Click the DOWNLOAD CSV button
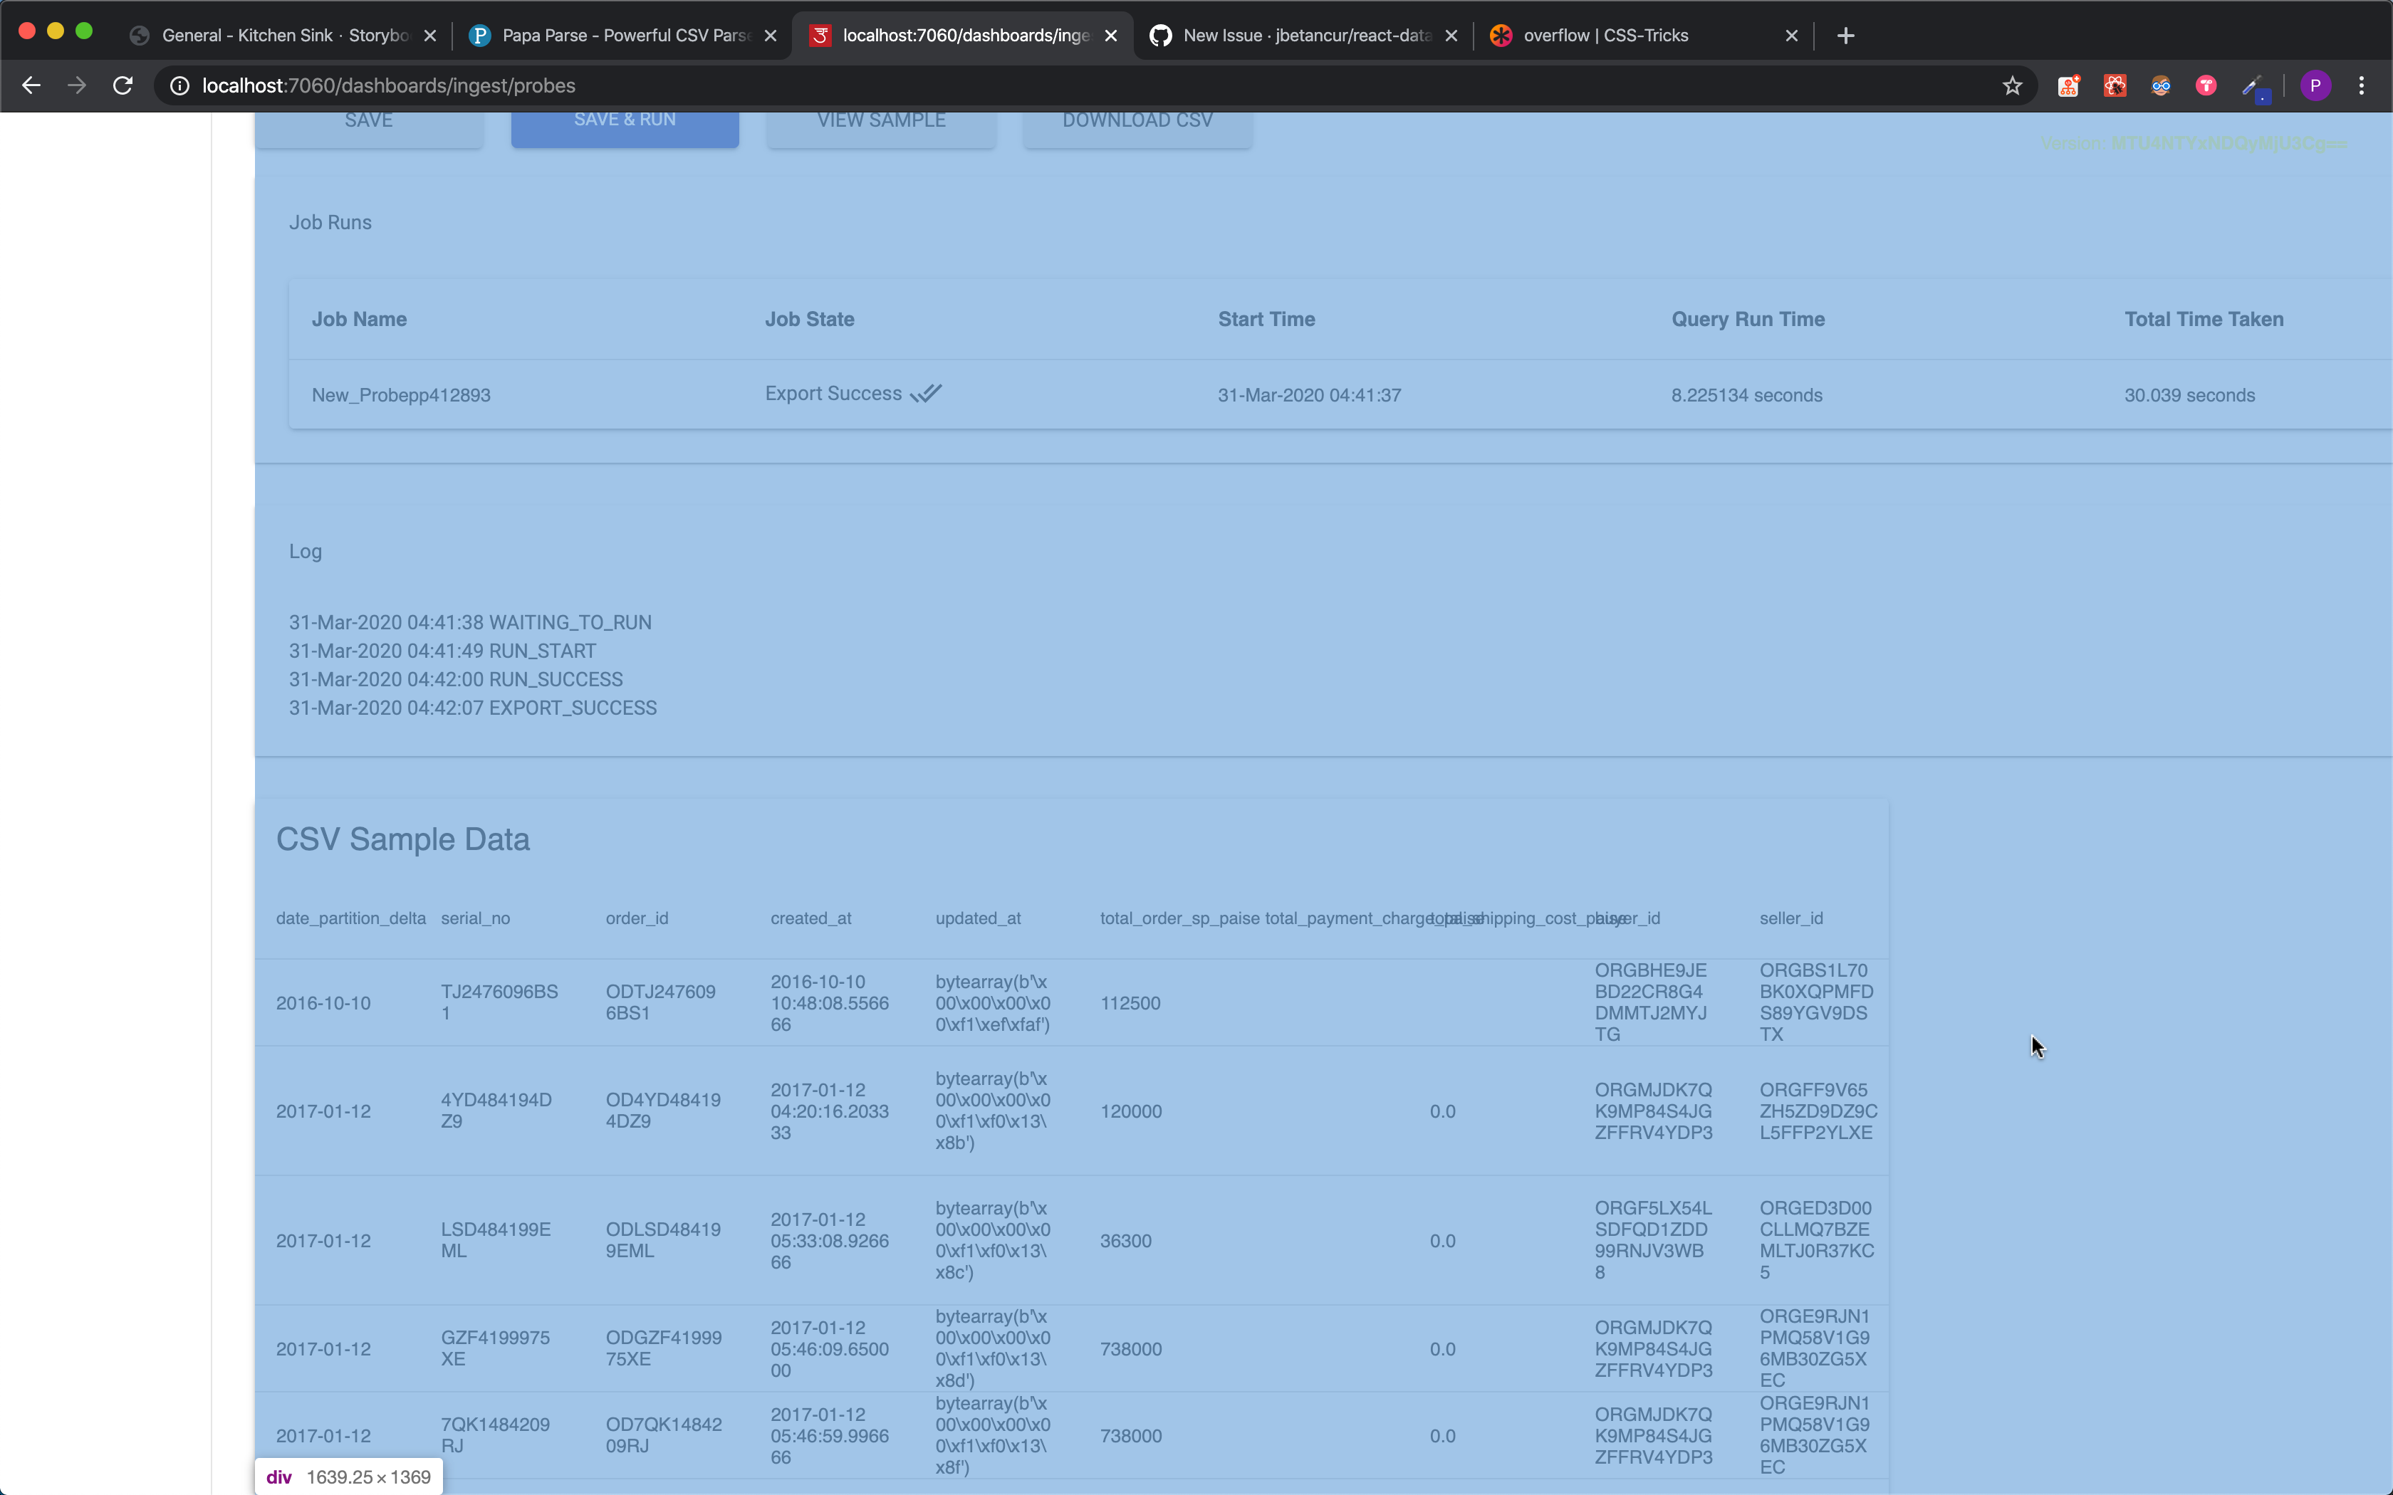Screen dimensions: 2393x1495 1137,127
